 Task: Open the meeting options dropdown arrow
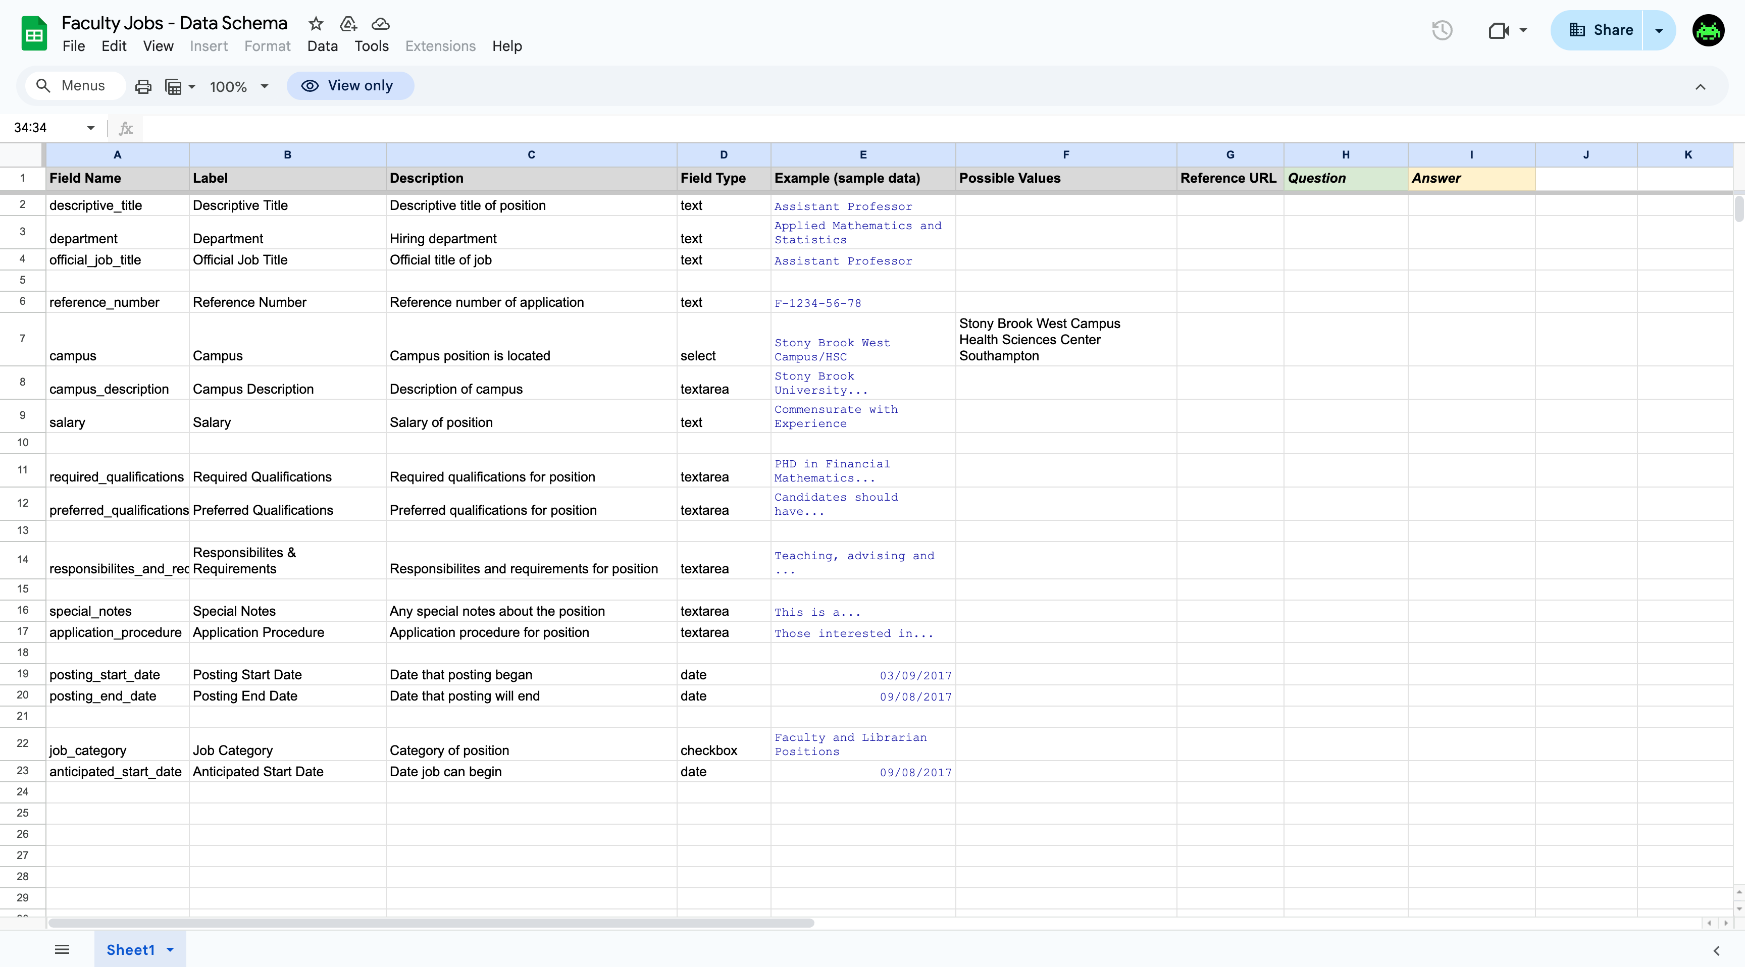click(1523, 30)
